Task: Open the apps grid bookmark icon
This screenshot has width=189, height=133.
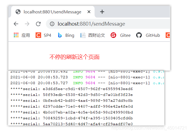Action: (x=16, y=35)
